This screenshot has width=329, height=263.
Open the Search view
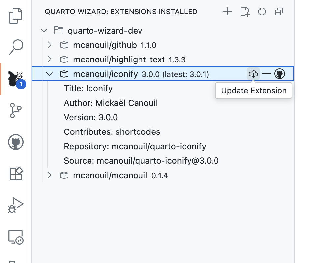point(16,46)
